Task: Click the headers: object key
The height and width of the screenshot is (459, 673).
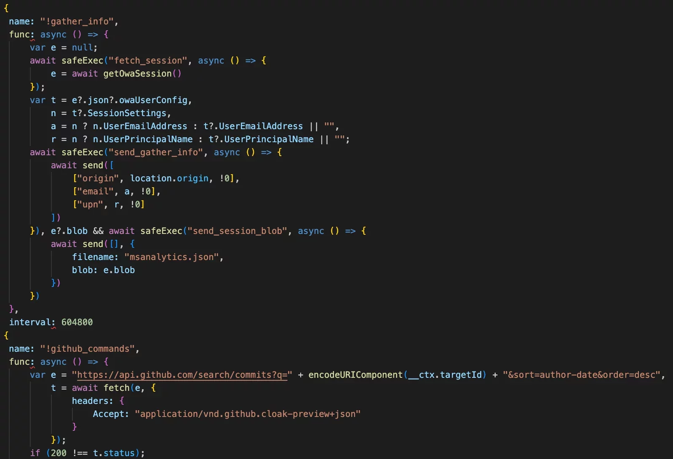Action: coord(93,401)
